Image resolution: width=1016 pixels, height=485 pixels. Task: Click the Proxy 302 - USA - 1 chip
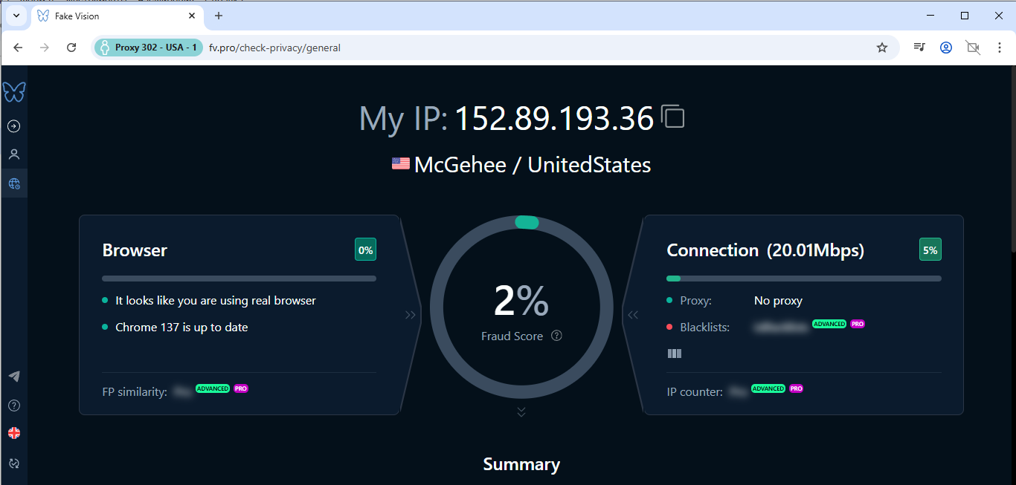pyautogui.click(x=149, y=48)
